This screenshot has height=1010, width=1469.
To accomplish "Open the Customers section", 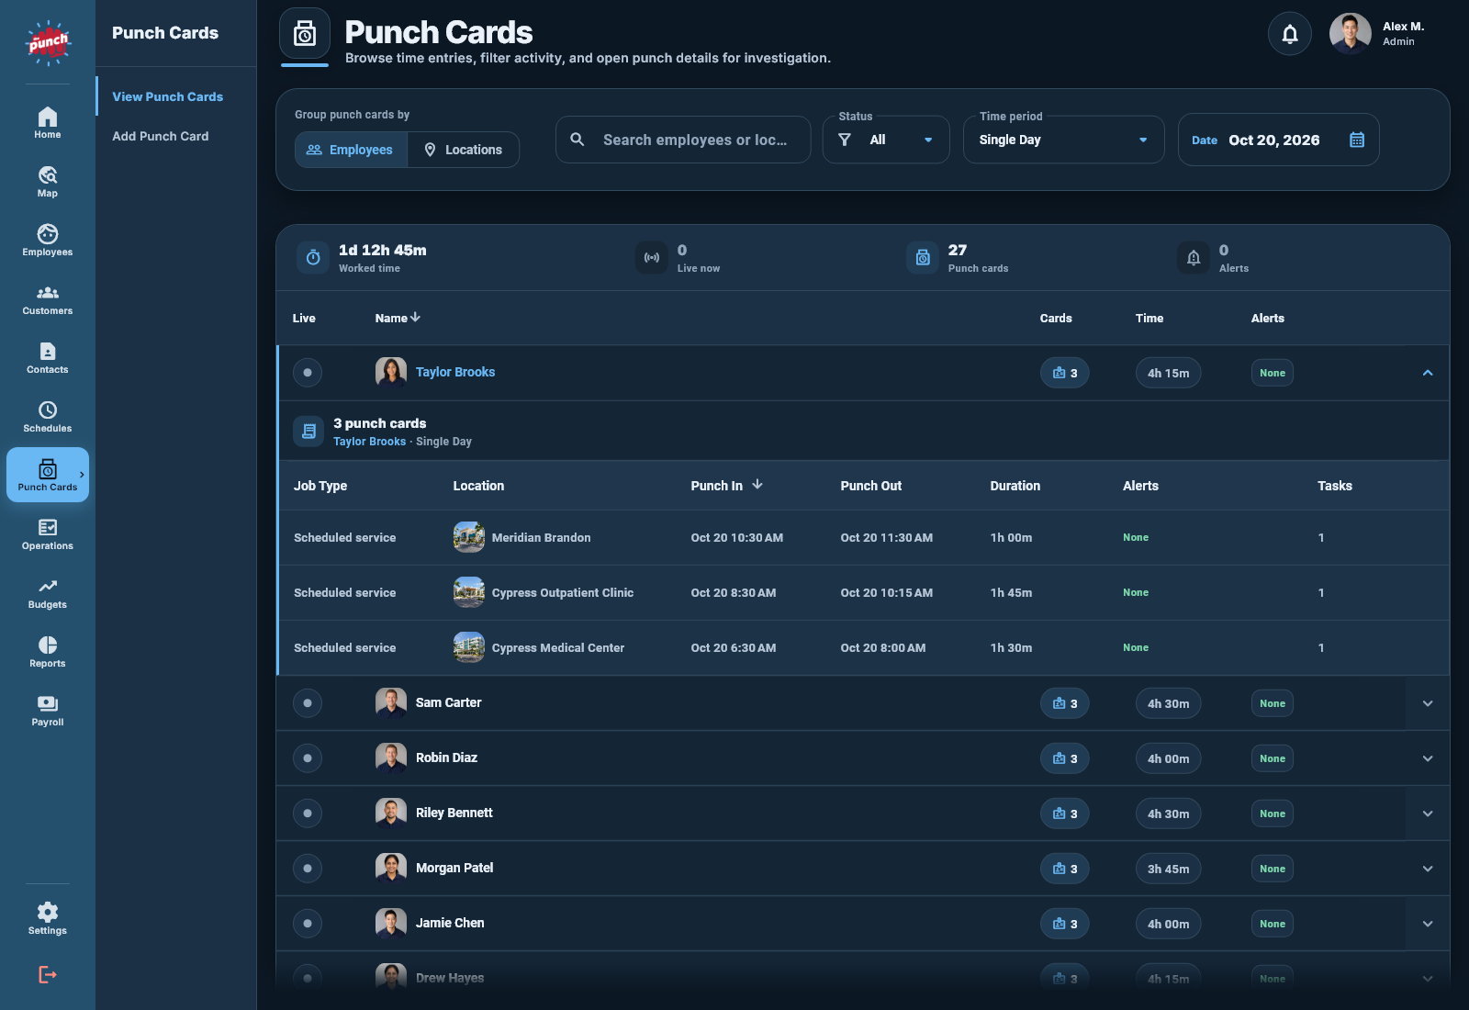I will coord(48,299).
